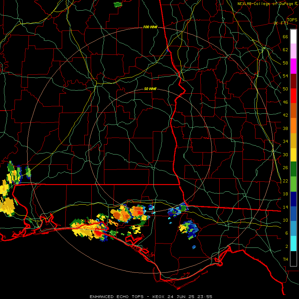Click the '42' legend value
299x299 pixels.
pos(285,115)
